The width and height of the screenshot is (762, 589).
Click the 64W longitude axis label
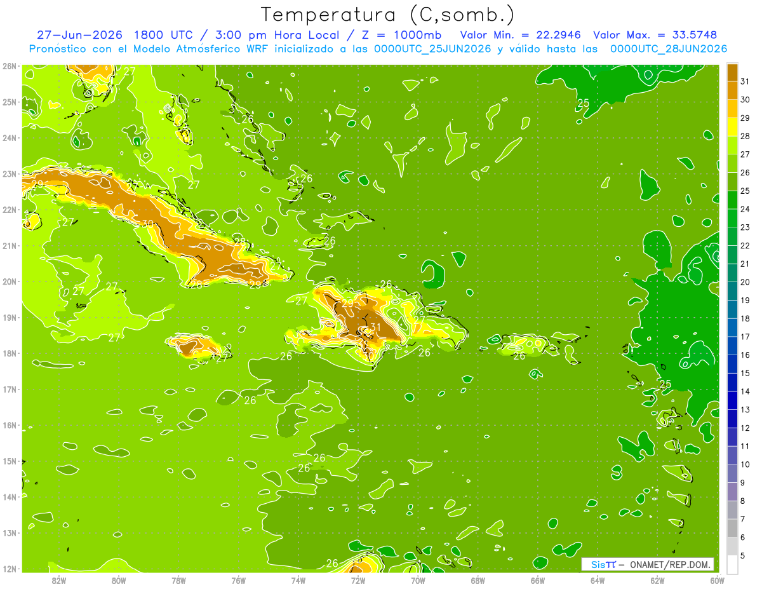point(598,580)
